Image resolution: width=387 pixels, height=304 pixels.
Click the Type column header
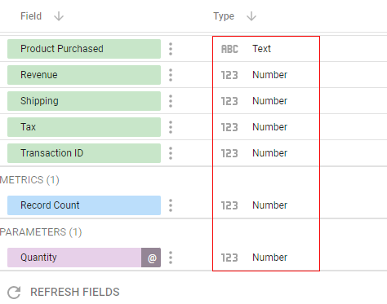[224, 16]
